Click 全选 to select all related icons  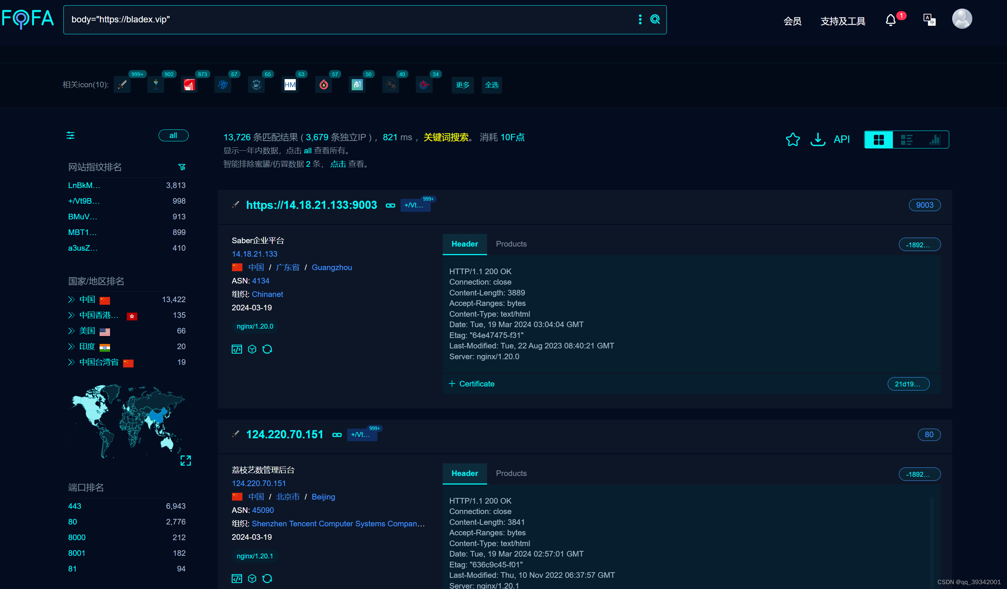[x=492, y=85]
